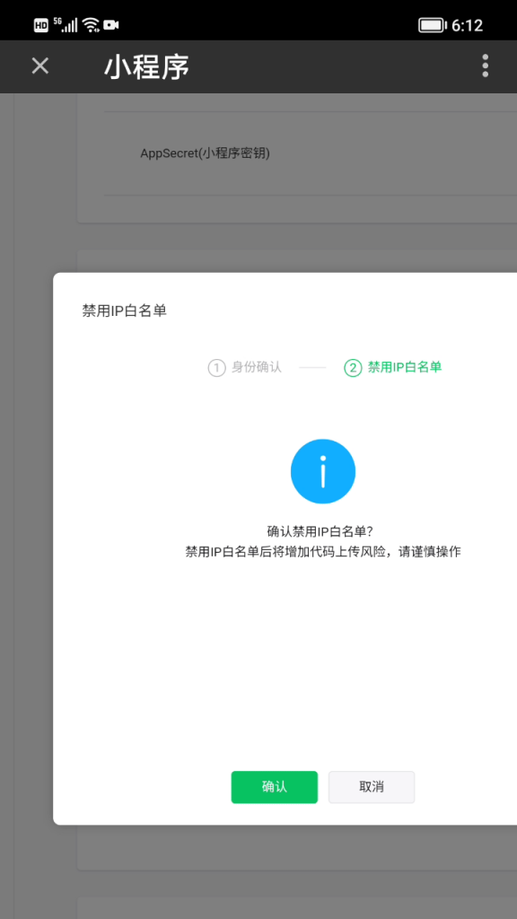Viewport: 517px width, 919px height.
Task: Click the 确认禁用IP白名单? prompt text
Action: [320, 531]
